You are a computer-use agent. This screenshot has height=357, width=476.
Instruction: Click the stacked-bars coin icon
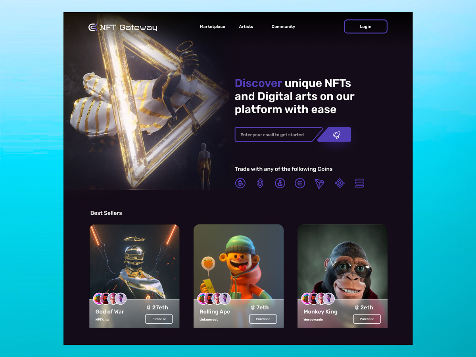(359, 183)
